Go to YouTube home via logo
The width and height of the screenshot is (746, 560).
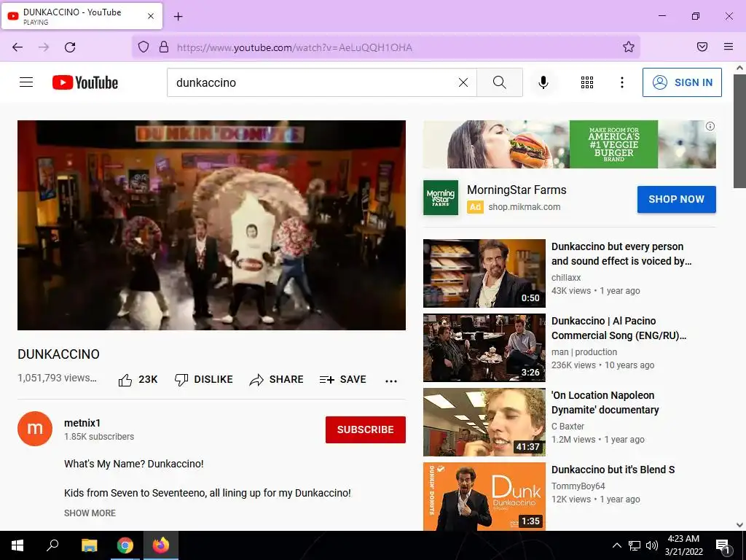(x=85, y=82)
